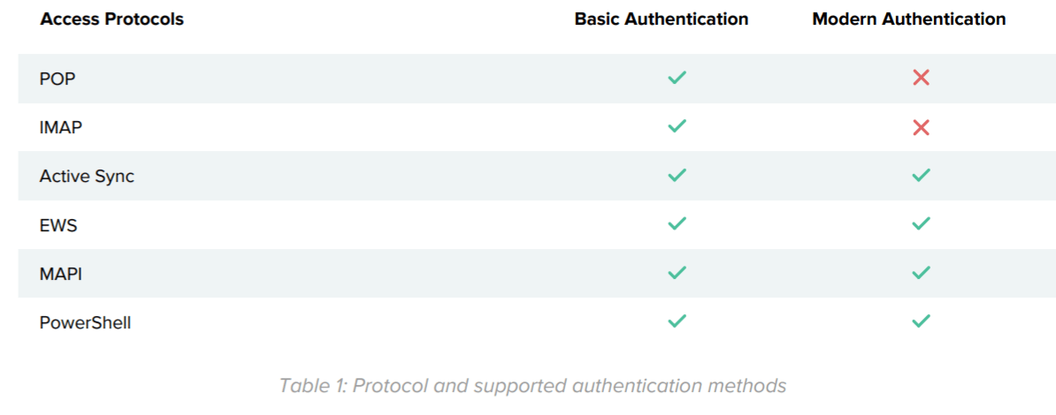The image size is (1056, 415).
Task: Click the Basic Authentication column header
Action: [x=662, y=19]
